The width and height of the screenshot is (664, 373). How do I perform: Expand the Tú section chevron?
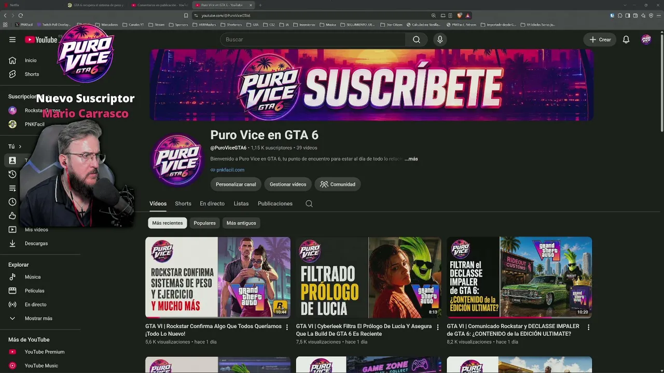tap(20, 147)
